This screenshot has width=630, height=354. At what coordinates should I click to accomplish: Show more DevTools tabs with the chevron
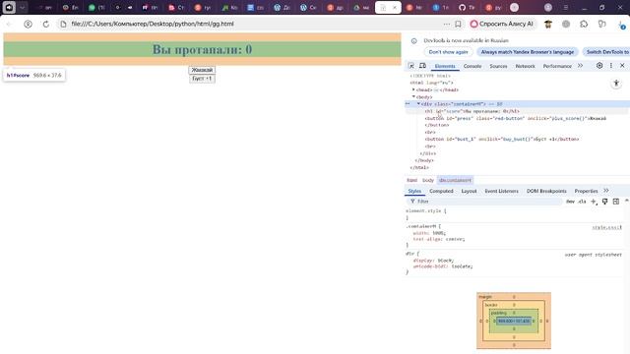pyautogui.click(x=580, y=66)
